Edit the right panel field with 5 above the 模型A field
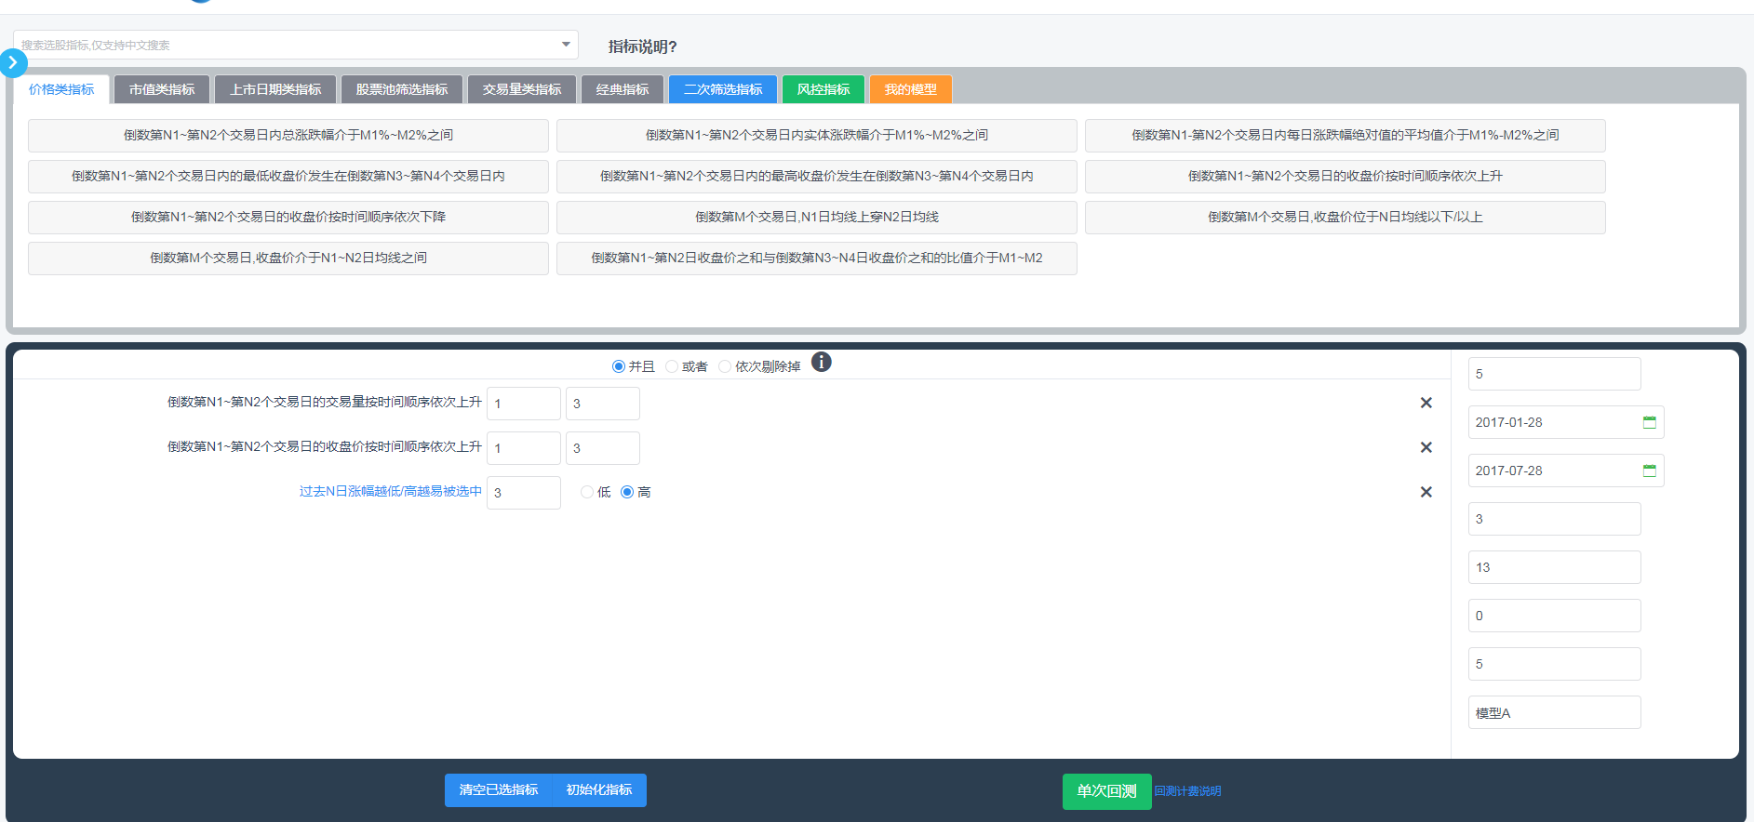 (1555, 664)
